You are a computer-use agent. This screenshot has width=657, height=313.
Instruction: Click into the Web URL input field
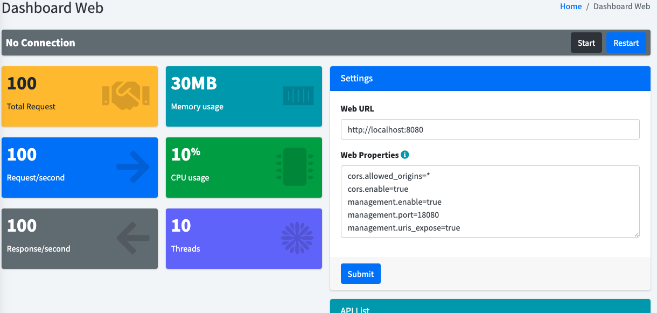(x=490, y=129)
